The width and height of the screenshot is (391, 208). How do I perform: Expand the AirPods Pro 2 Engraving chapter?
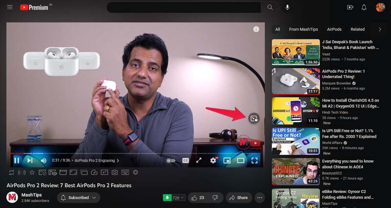tap(97, 161)
